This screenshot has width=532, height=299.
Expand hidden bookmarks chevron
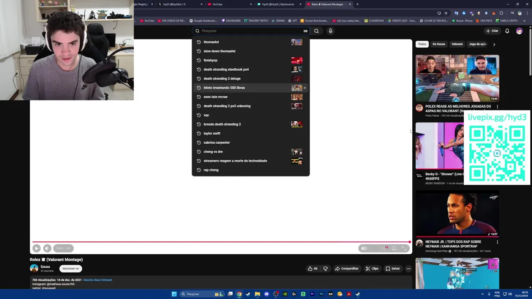point(525,20)
